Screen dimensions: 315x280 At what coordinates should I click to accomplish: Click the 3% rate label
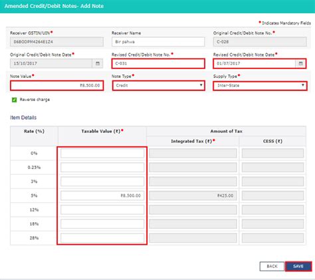pos(34,182)
